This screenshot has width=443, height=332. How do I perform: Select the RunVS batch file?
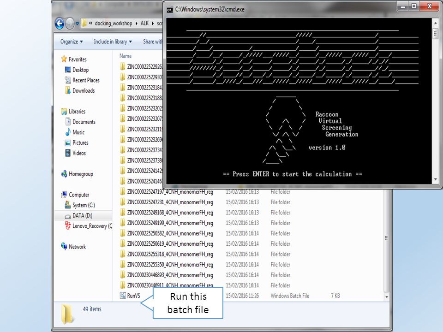tap(134, 296)
